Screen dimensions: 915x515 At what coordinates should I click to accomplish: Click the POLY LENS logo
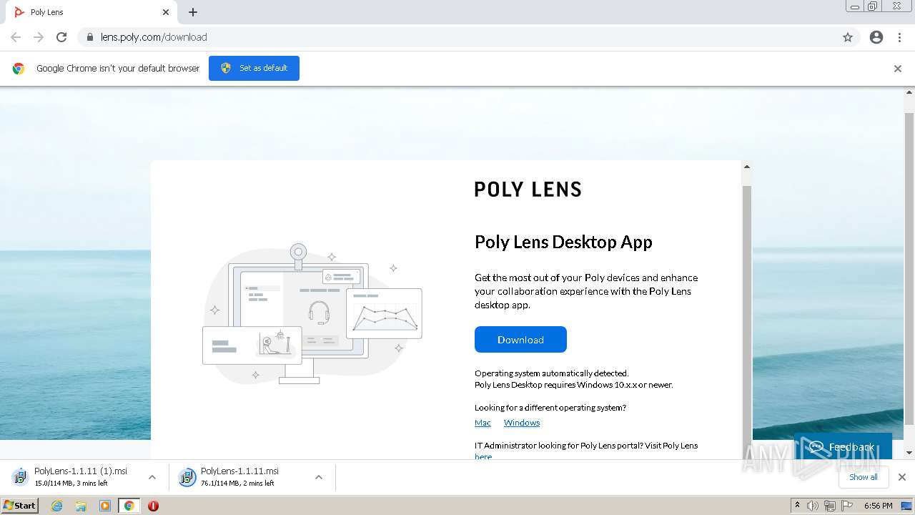click(x=528, y=189)
